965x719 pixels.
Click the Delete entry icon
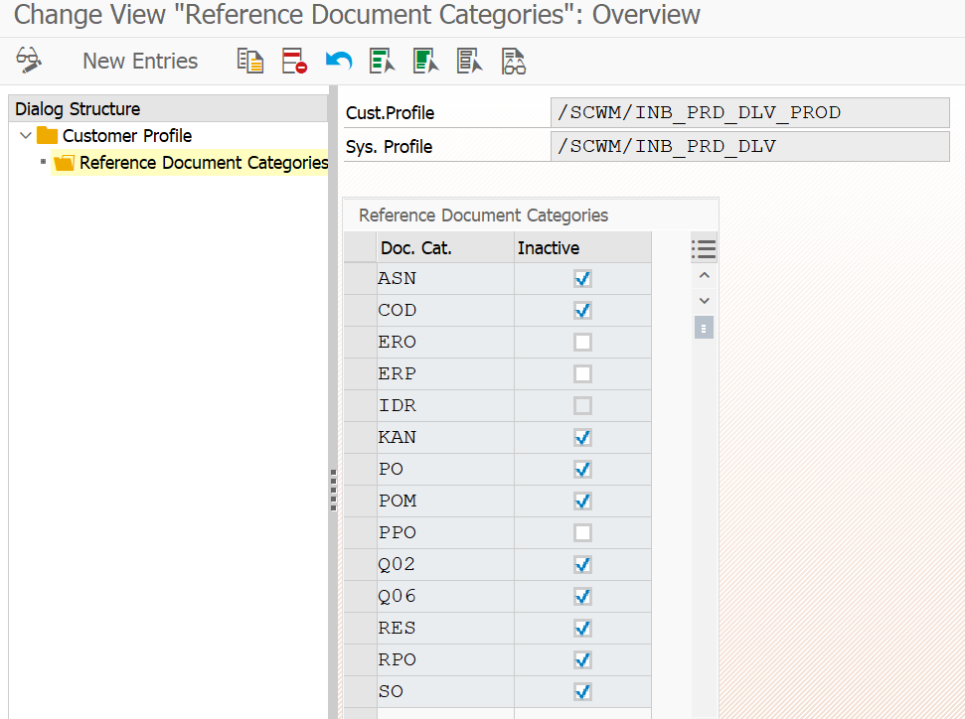pyautogui.click(x=294, y=61)
